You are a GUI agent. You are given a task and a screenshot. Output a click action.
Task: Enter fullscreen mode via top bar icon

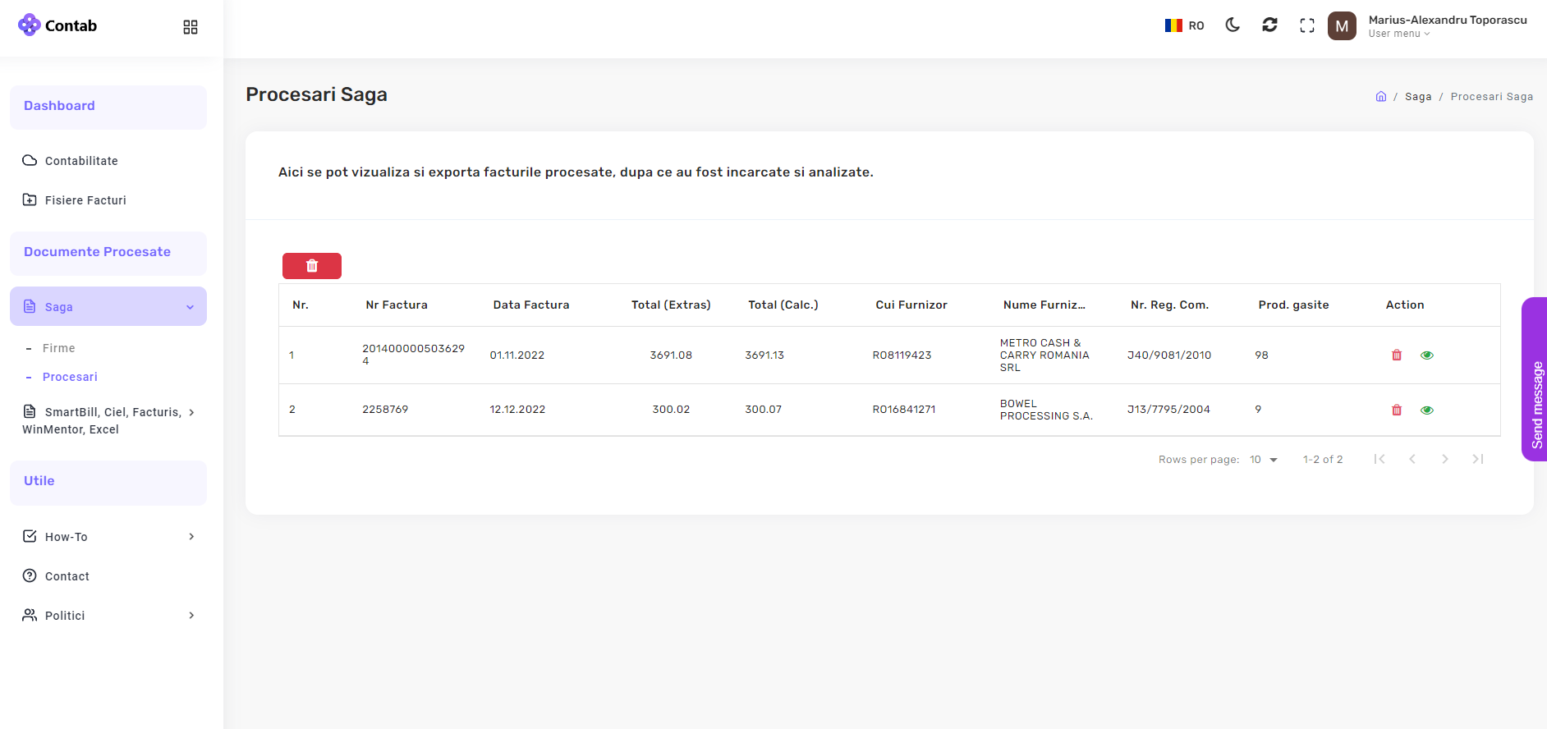(1306, 26)
